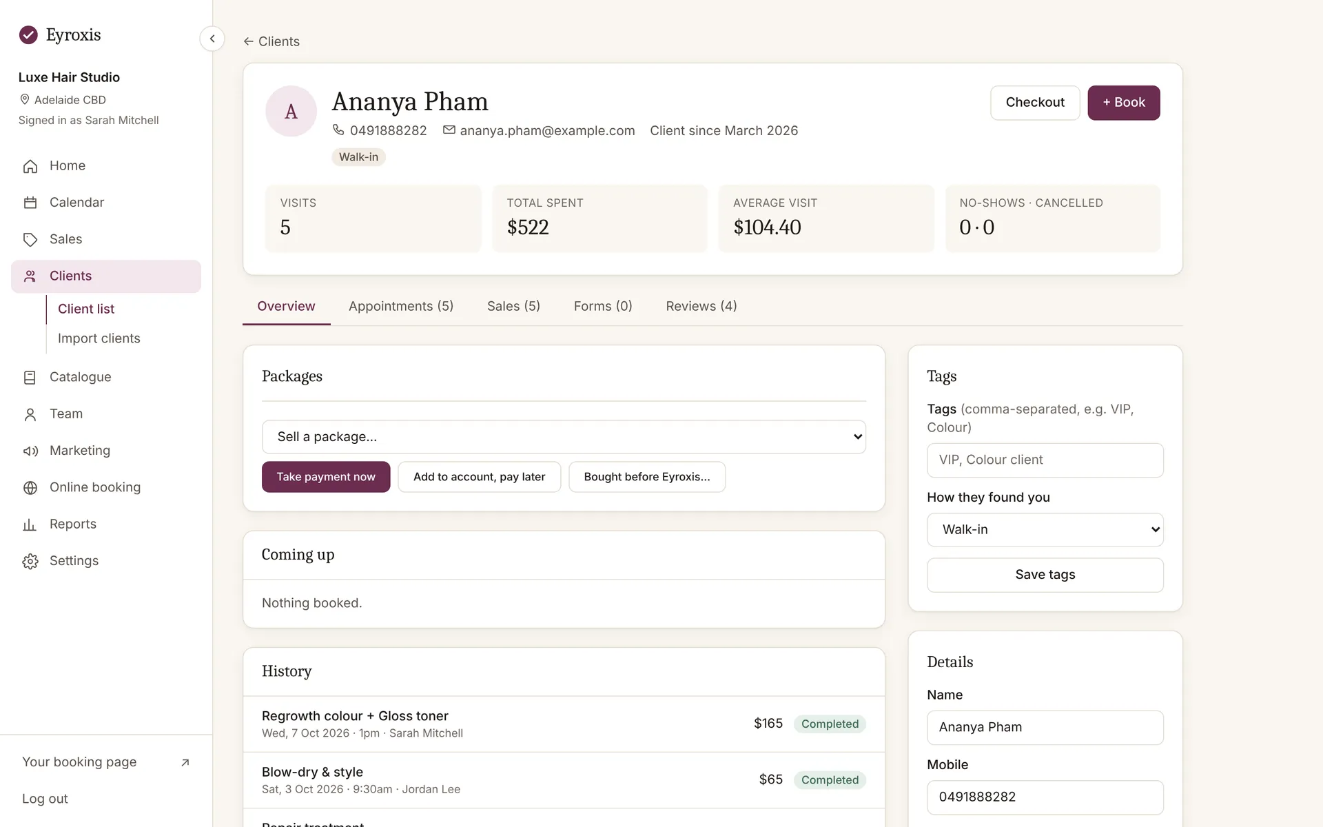Click the Checkout button

click(1035, 103)
